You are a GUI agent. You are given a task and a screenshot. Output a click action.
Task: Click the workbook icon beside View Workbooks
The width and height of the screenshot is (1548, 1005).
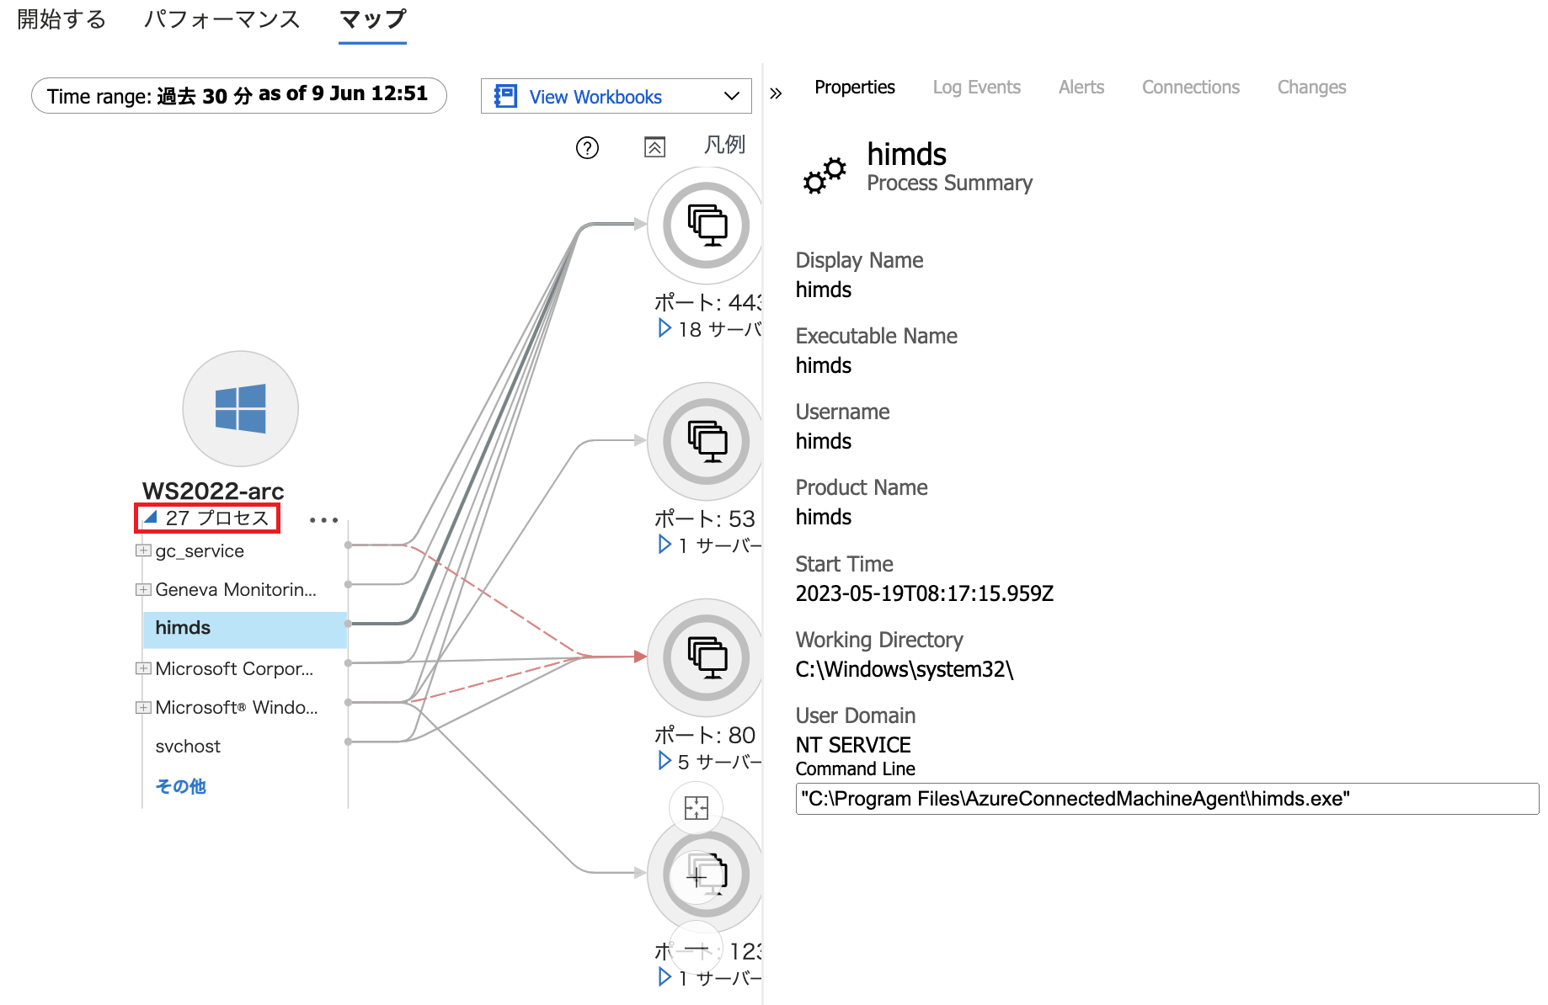(505, 96)
